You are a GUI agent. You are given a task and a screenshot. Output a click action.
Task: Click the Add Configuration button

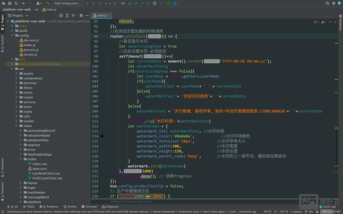point(68,3)
